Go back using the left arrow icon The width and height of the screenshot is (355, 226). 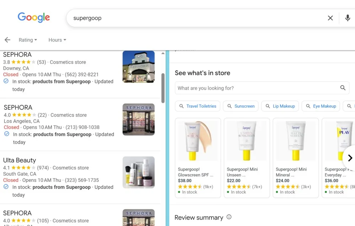click(7, 40)
